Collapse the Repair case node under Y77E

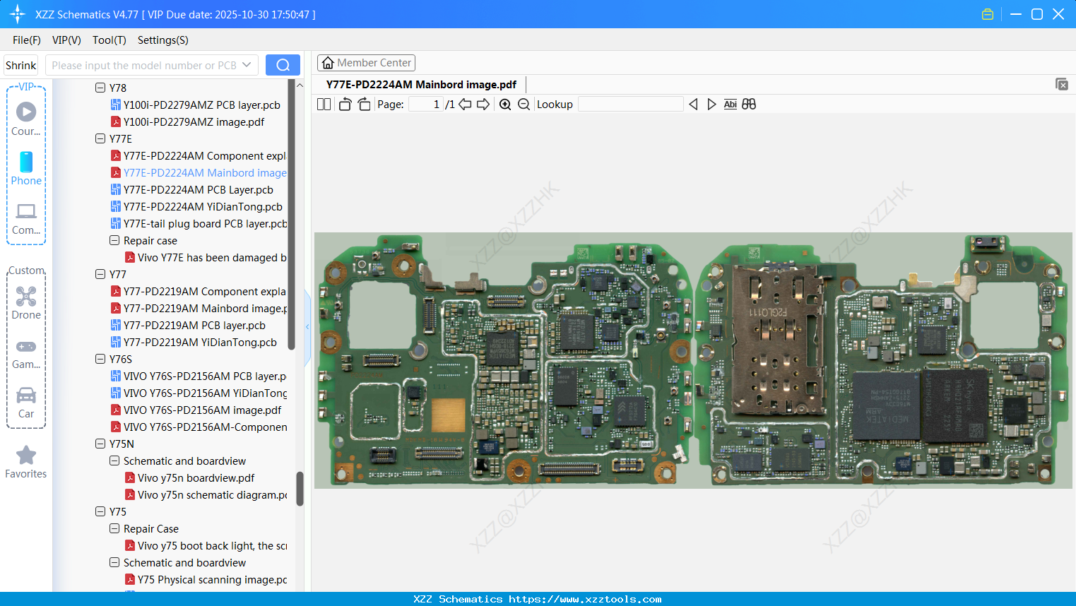114,240
